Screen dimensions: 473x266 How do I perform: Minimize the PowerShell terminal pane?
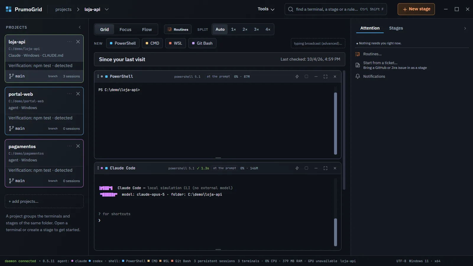tap(316, 77)
